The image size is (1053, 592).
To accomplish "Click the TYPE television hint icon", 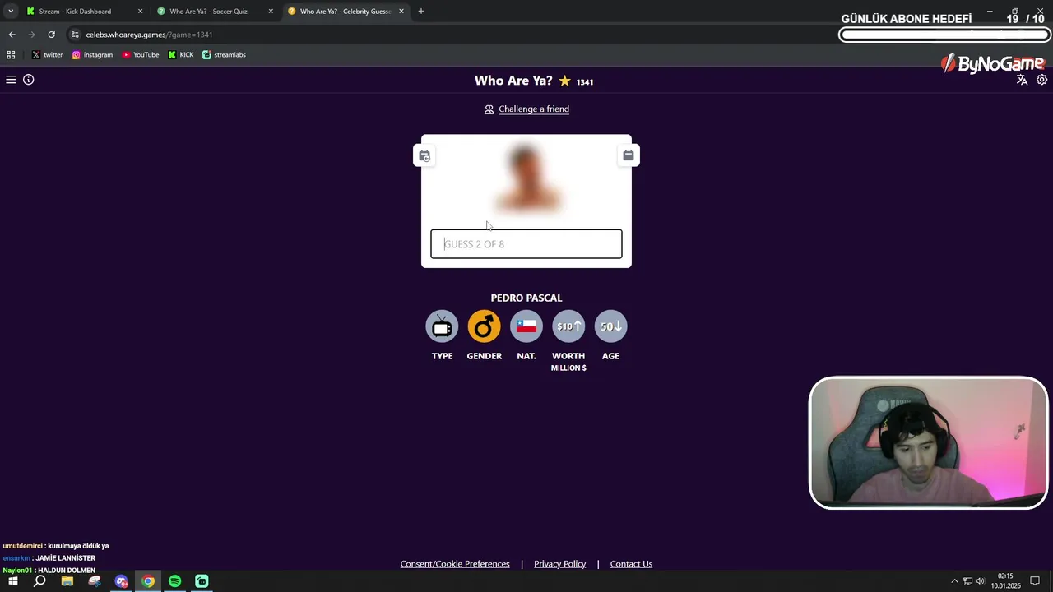I will point(442,326).
